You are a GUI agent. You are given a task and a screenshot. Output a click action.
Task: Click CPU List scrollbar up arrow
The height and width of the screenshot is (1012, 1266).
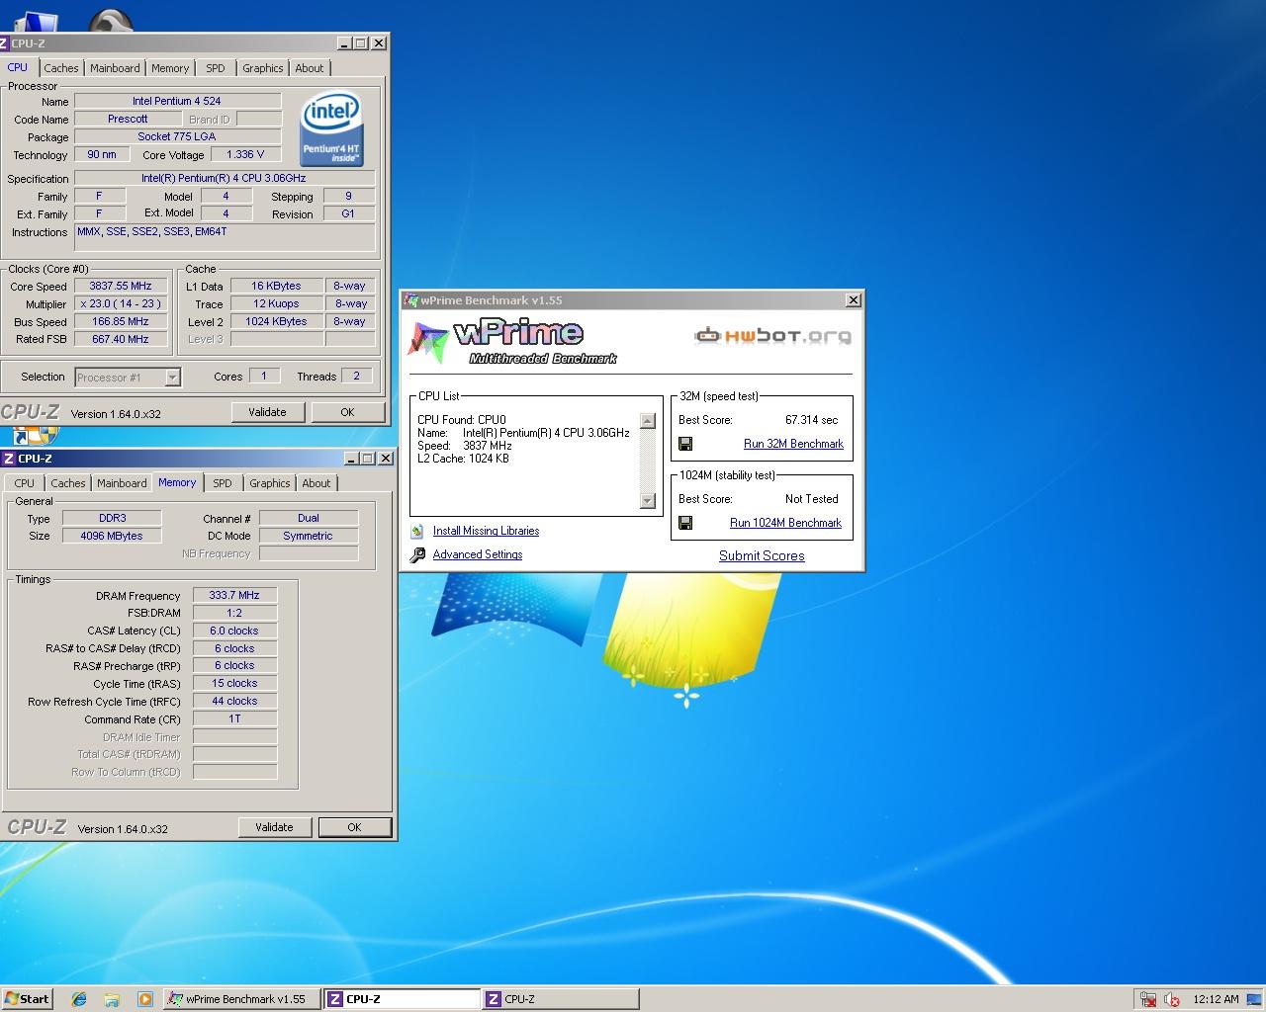[x=648, y=420]
